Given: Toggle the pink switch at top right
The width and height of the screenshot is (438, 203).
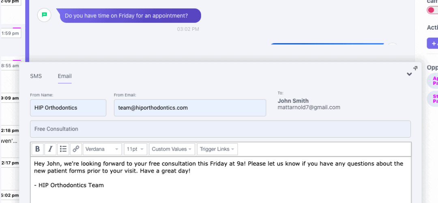Looking at the screenshot, I should 432,10.
